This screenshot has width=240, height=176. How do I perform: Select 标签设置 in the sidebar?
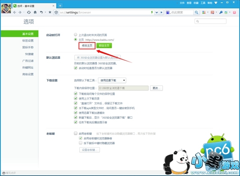pos(28,40)
